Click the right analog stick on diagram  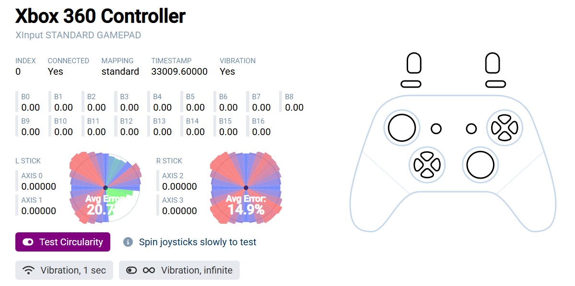(480, 164)
